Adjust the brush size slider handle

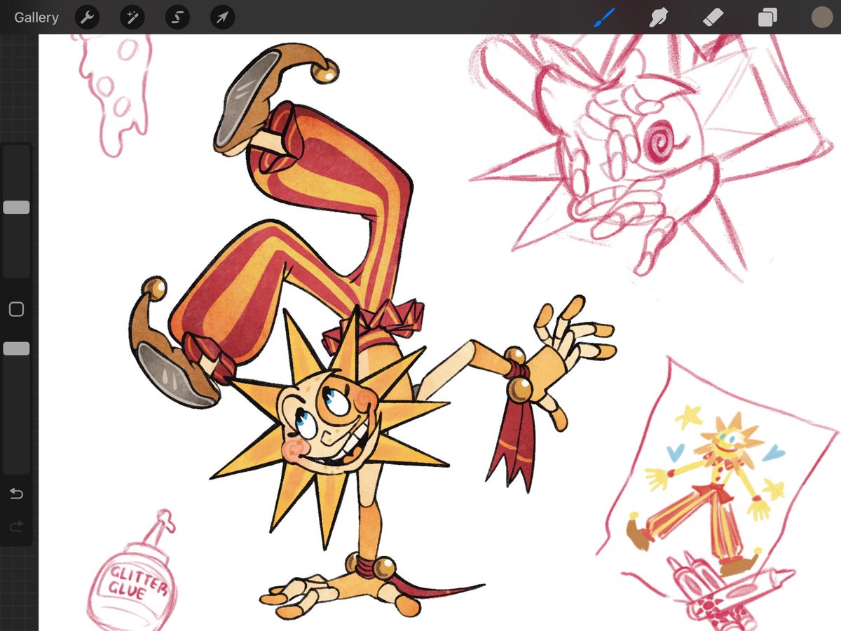(16, 208)
